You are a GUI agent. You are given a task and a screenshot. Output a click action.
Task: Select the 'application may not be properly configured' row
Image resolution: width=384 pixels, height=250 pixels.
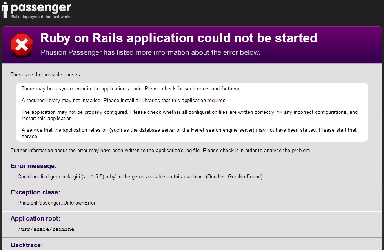click(x=192, y=115)
